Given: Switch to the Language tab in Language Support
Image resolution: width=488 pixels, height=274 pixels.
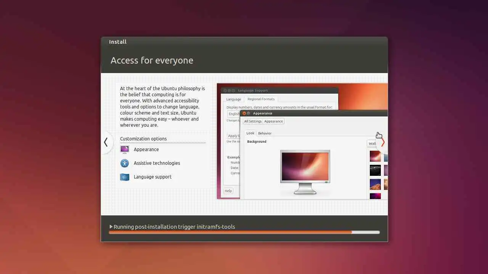Looking at the screenshot, I should tap(233, 99).
